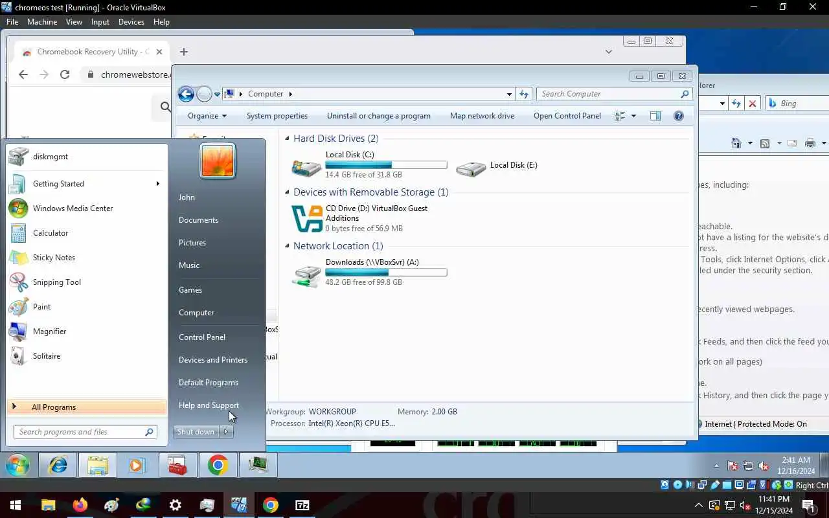Open the VirtualBox Devices menu

click(131, 21)
